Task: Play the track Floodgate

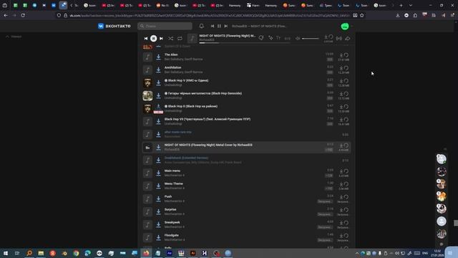Action: pyautogui.click(x=147, y=237)
